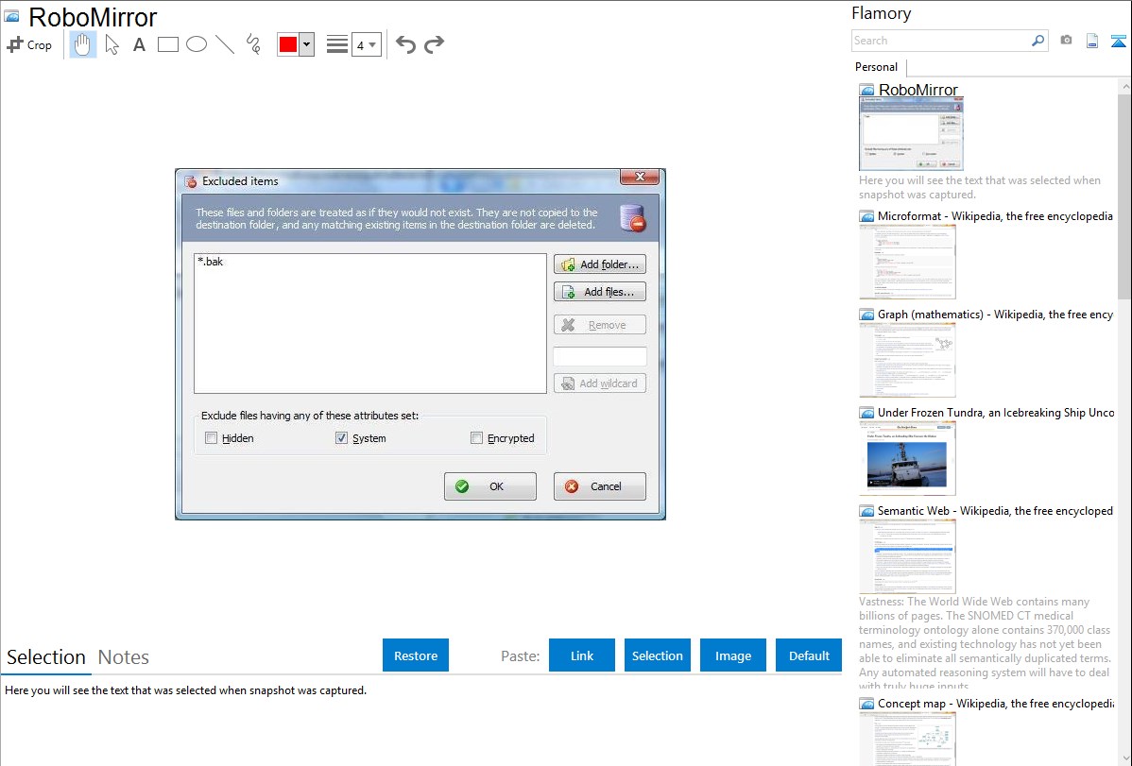Click the search magnifier icon
This screenshot has width=1132, height=766.
click(1038, 41)
